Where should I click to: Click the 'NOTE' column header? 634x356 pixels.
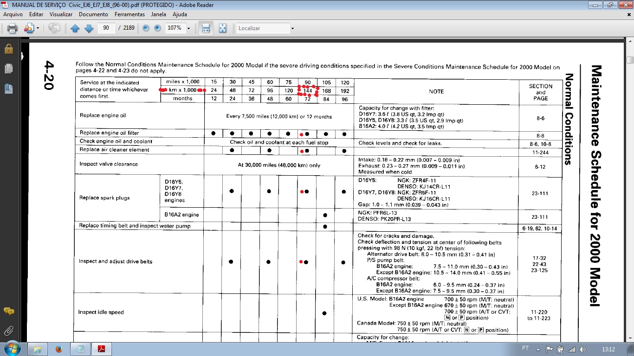[x=436, y=92]
